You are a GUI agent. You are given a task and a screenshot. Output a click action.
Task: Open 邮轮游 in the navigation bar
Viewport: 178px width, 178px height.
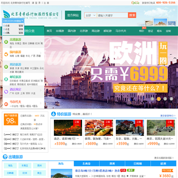(107, 31)
